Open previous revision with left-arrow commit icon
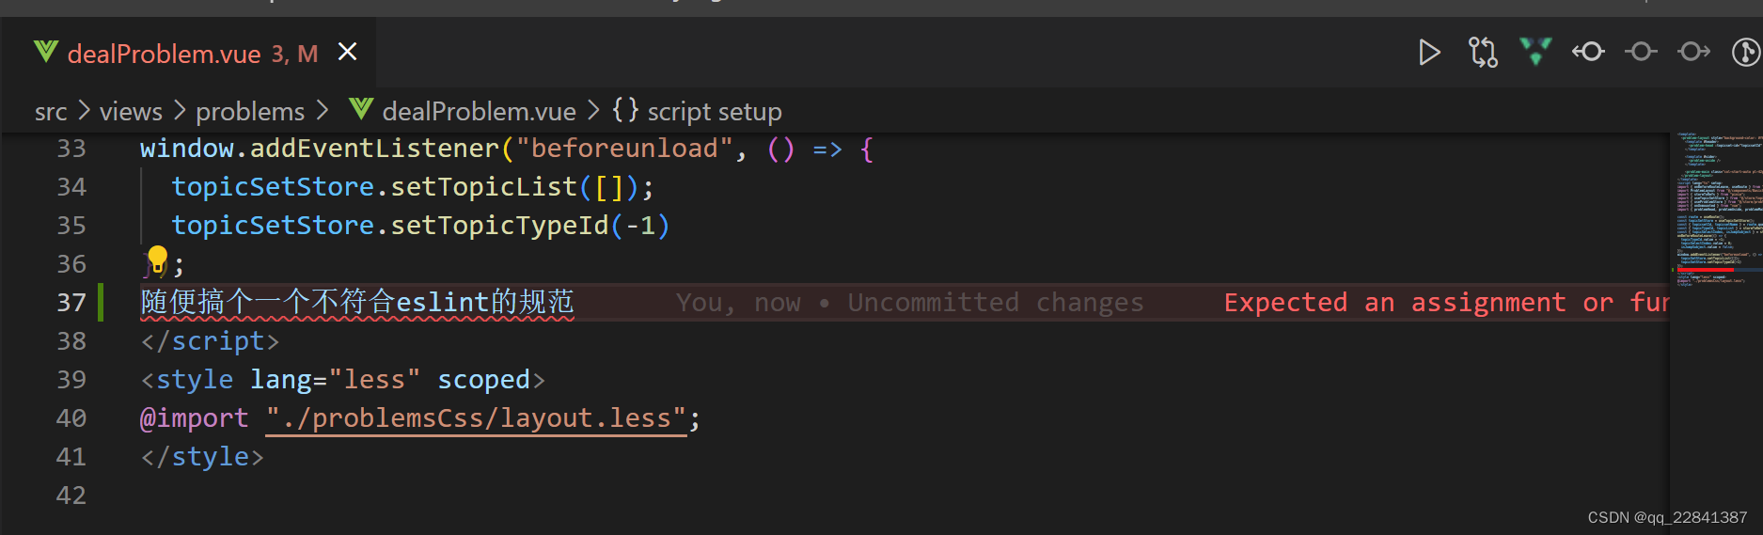The image size is (1763, 535). pyautogui.click(x=1588, y=52)
